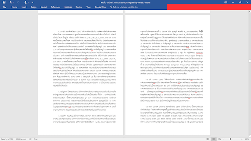Click the proofing errors status icon
Viewport: 251px width, 141px height.
[x=30, y=139]
